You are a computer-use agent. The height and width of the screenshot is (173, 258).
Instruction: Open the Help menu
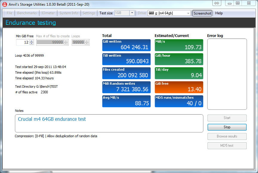click(219, 13)
